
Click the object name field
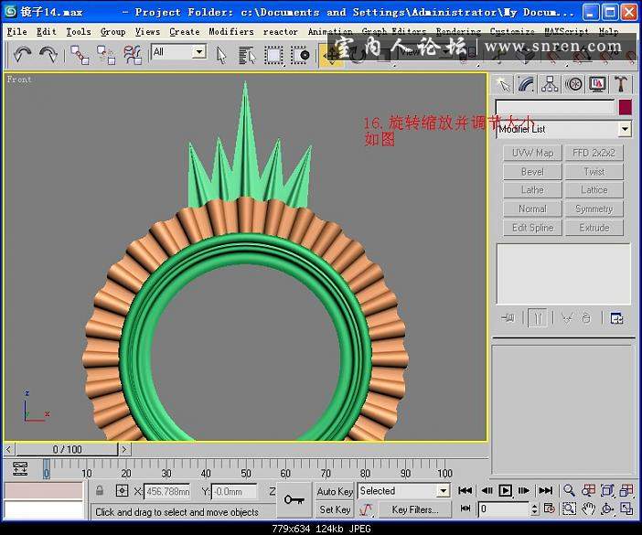pyautogui.click(x=555, y=107)
